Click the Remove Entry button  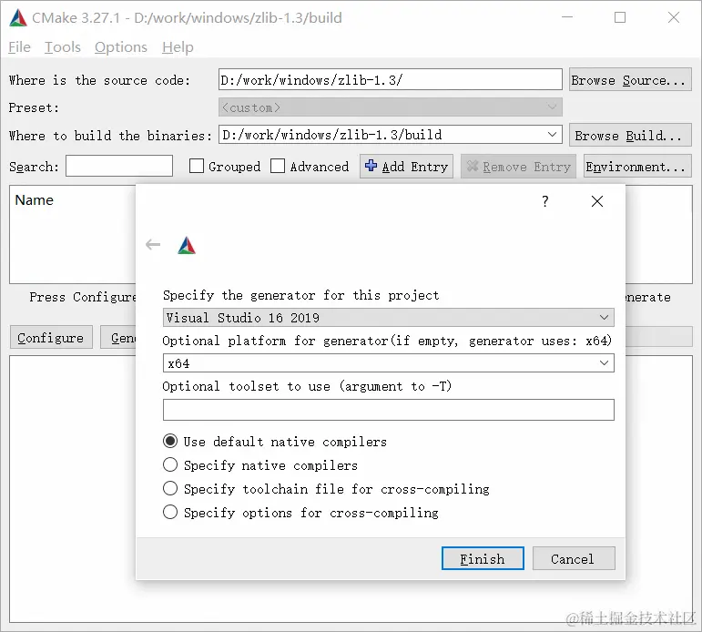point(518,167)
